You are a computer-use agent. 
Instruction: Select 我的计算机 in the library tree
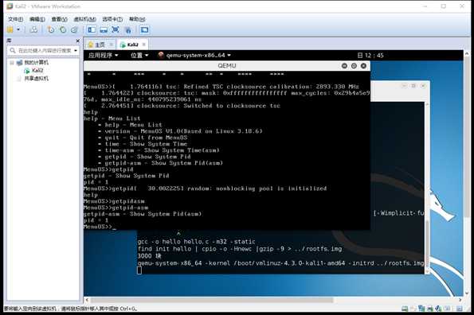point(37,63)
